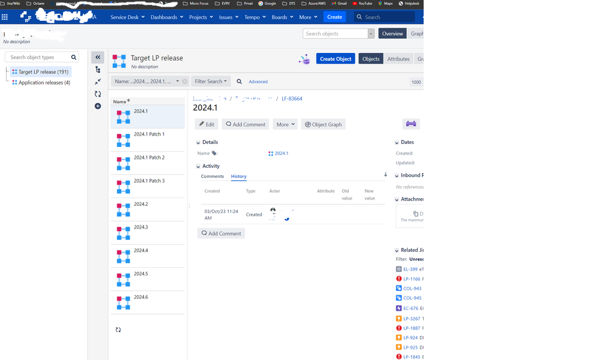Select the 2024.1 Patch 3 row
Viewport: 594px width, 360px height.
click(x=148, y=186)
